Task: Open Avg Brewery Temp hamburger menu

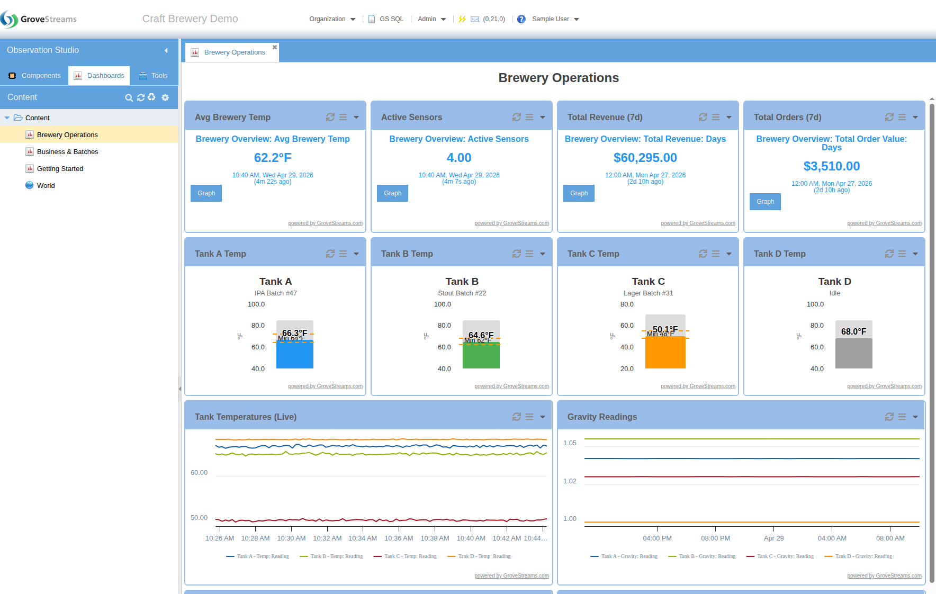Action: click(x=343, y=117)
